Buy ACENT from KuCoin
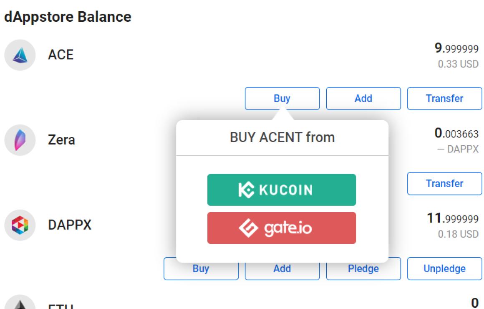Image resolution: width=484 pixels, height=309 pixels. [282, 190]
